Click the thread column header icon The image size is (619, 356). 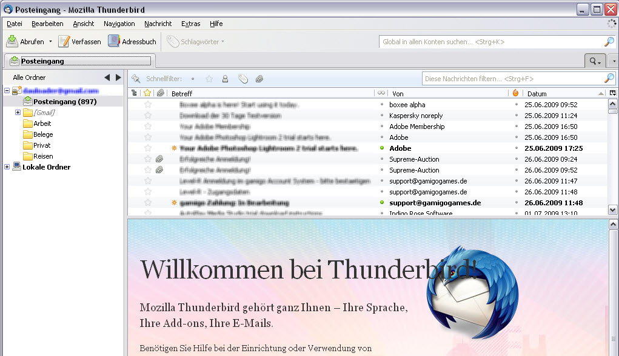135,93
